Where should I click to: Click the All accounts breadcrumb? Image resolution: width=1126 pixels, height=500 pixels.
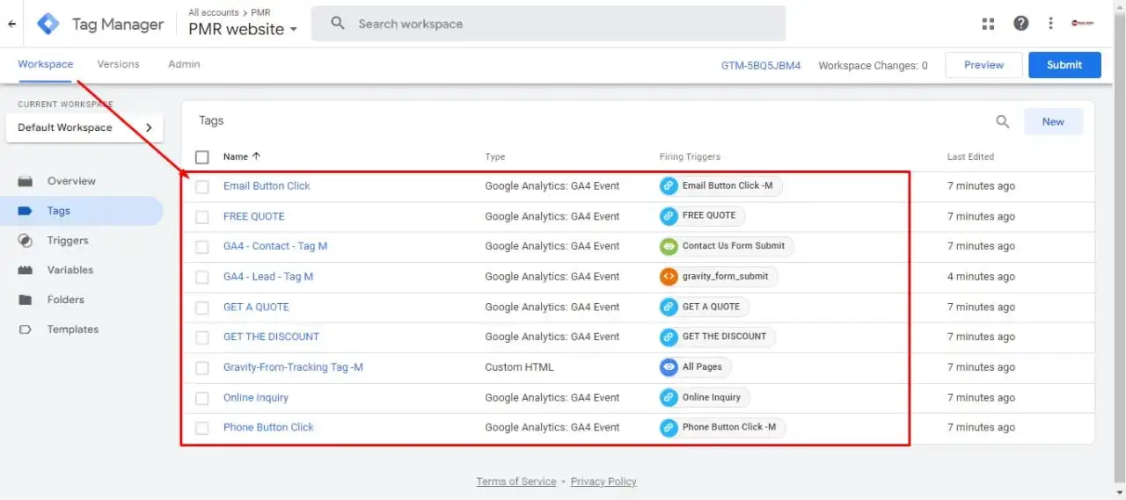(214, 12)
